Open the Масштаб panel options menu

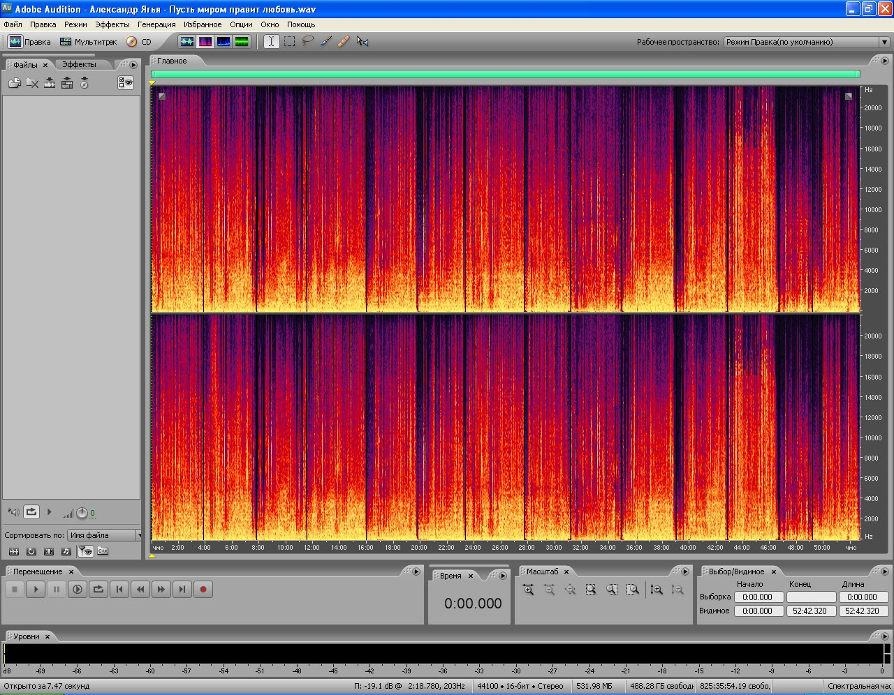(x=686, y=571)
